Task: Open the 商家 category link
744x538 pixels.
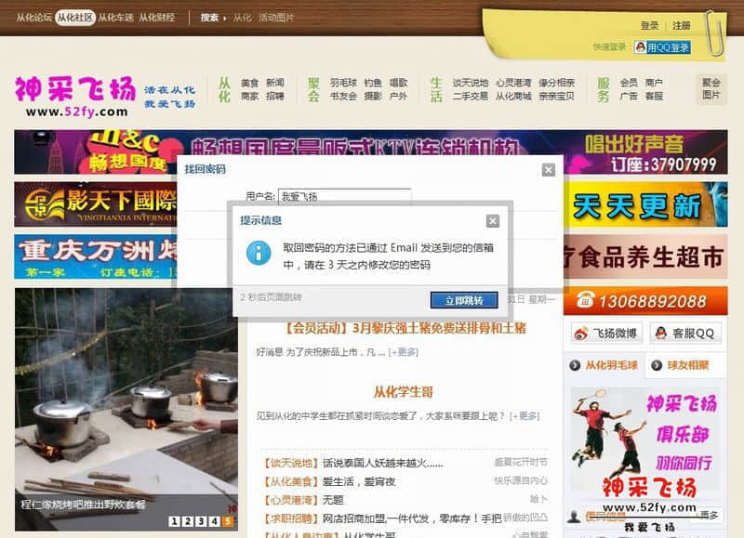Action: pos(249,97)
